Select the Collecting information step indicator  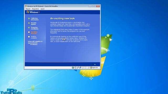(29, 19)
